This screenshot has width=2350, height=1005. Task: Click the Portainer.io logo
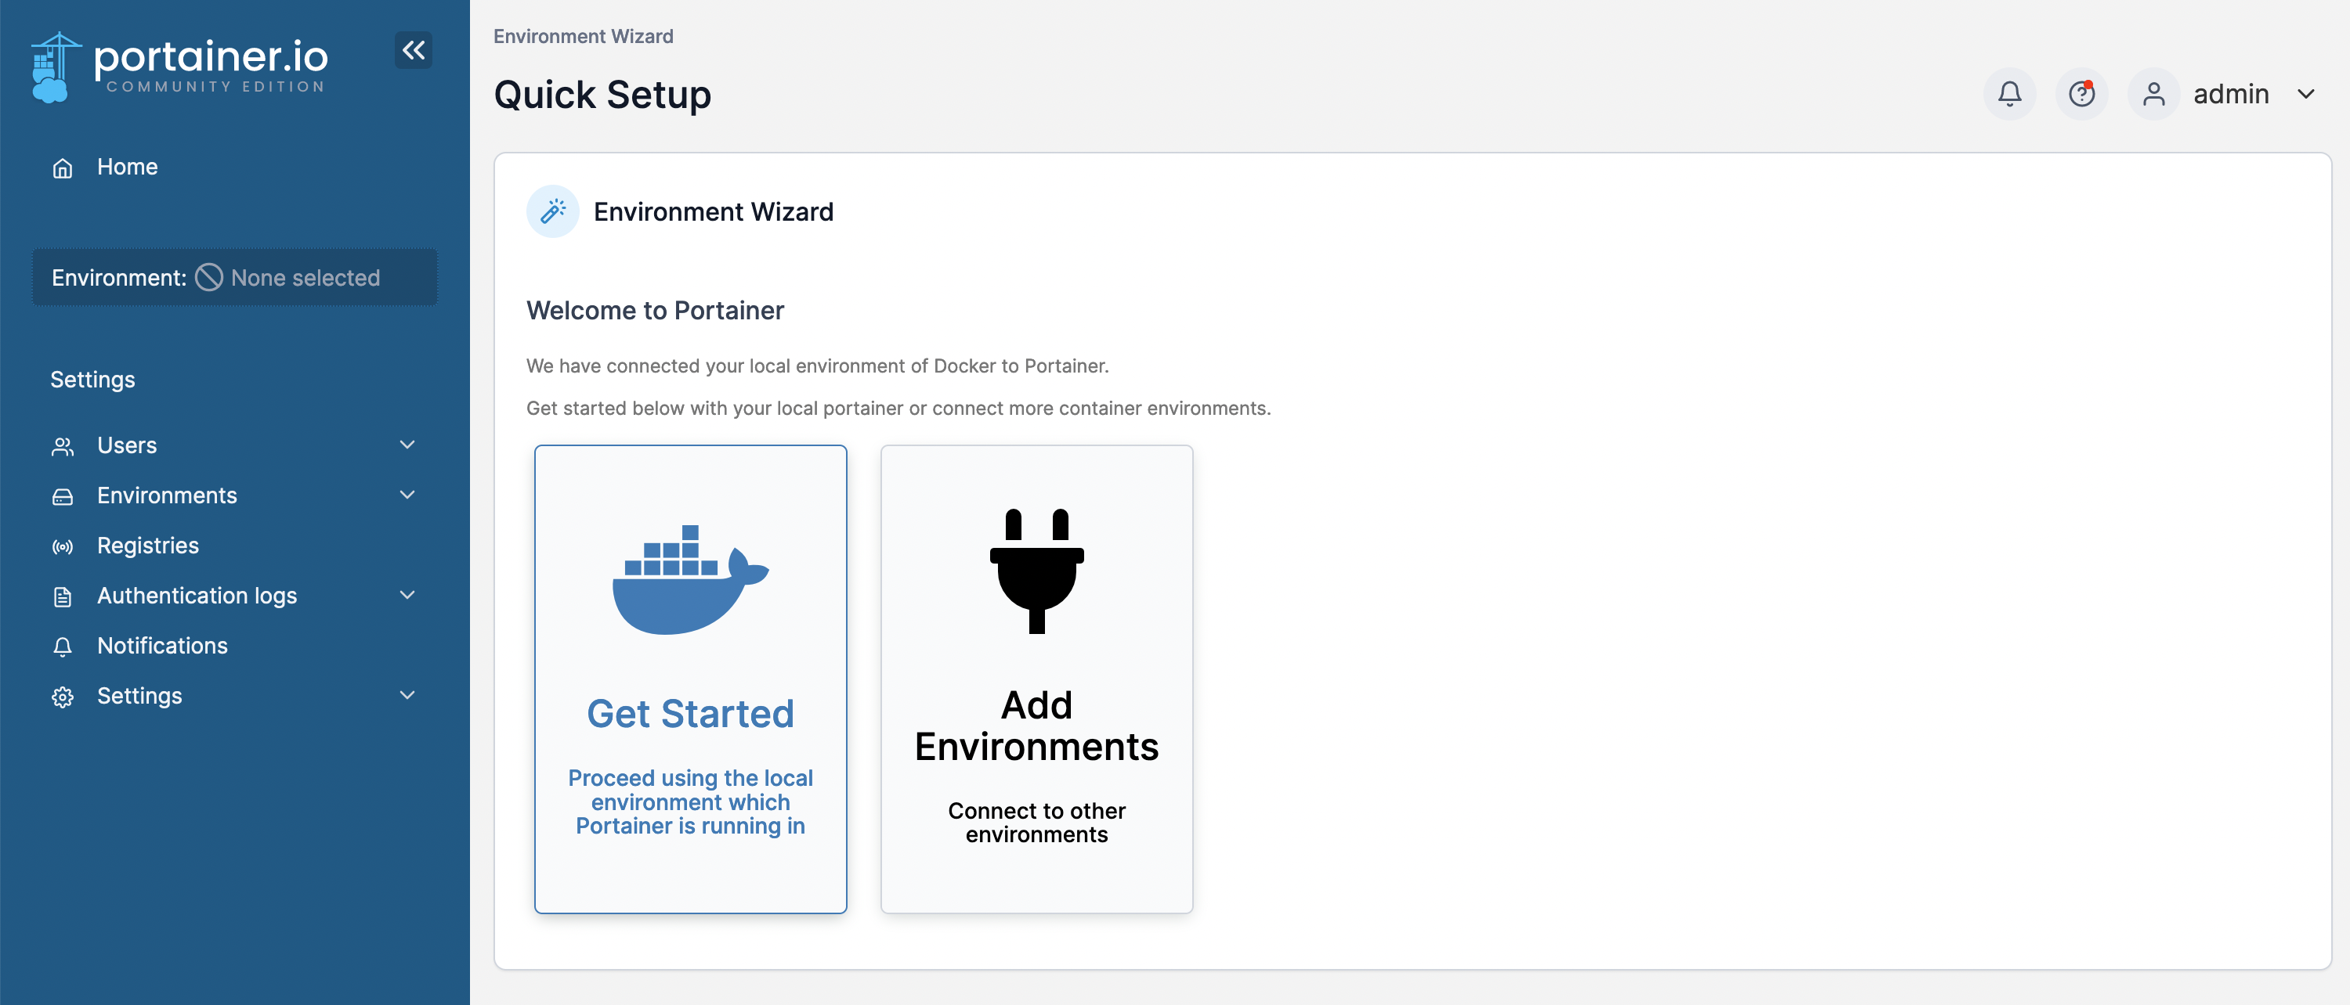179,67
